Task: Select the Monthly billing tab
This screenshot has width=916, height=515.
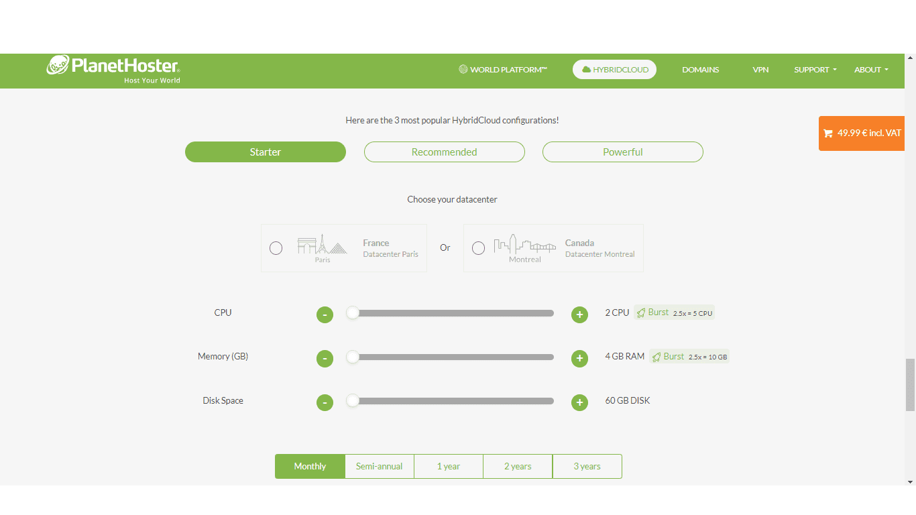Action: tap(310, 466)
